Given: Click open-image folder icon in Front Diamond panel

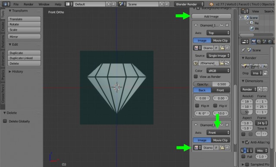Looking at the screenshot, I should pyautogui.click(x=222, y=148).
